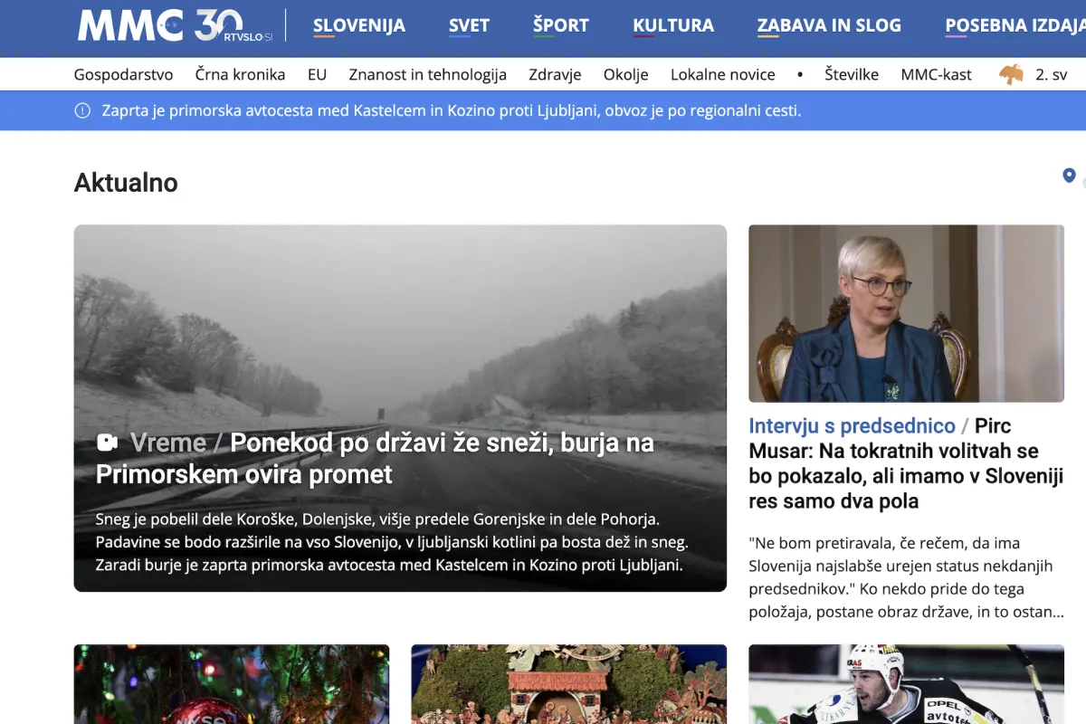
Task: Open the POSEBNA IZDAJA section
Action: (x=1015, y=25)
